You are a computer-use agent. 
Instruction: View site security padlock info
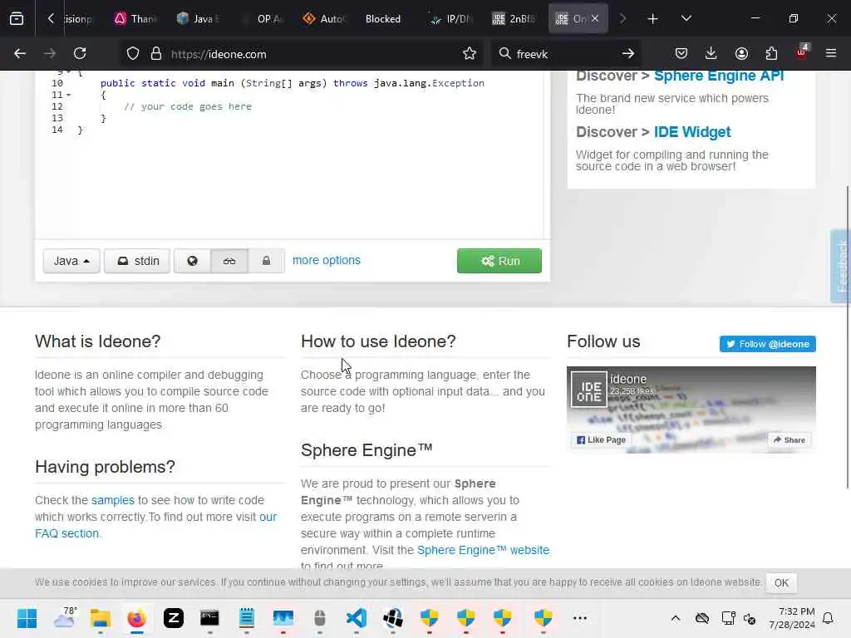pos(155,54)
